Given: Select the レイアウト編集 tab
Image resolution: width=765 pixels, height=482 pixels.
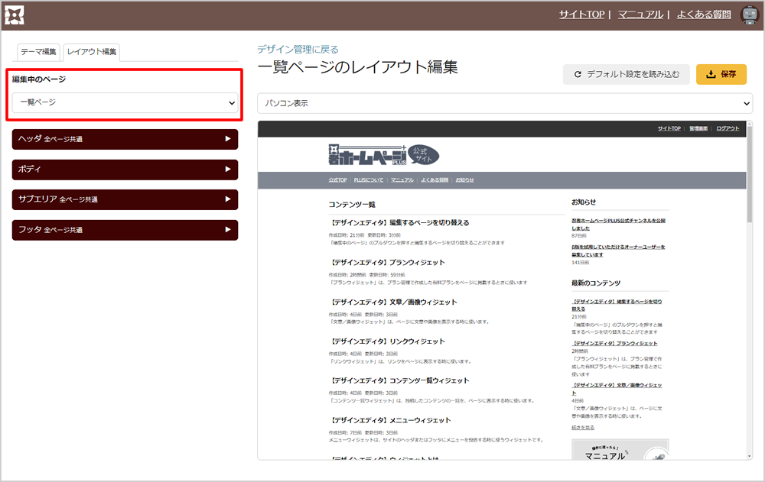Looking at the screenshot, I should pyautogui.click(x=92, y=52).
